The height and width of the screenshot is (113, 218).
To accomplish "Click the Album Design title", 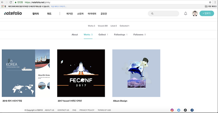I will [x=120, y=101].
